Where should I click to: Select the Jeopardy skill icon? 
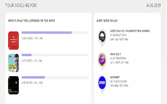coord(102,82)
